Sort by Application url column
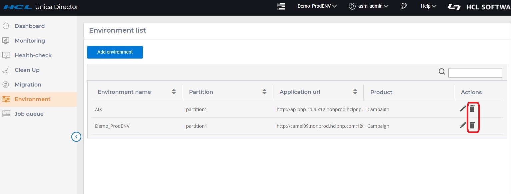This screenshot has height=194, width=511. (x=355, y=92)
